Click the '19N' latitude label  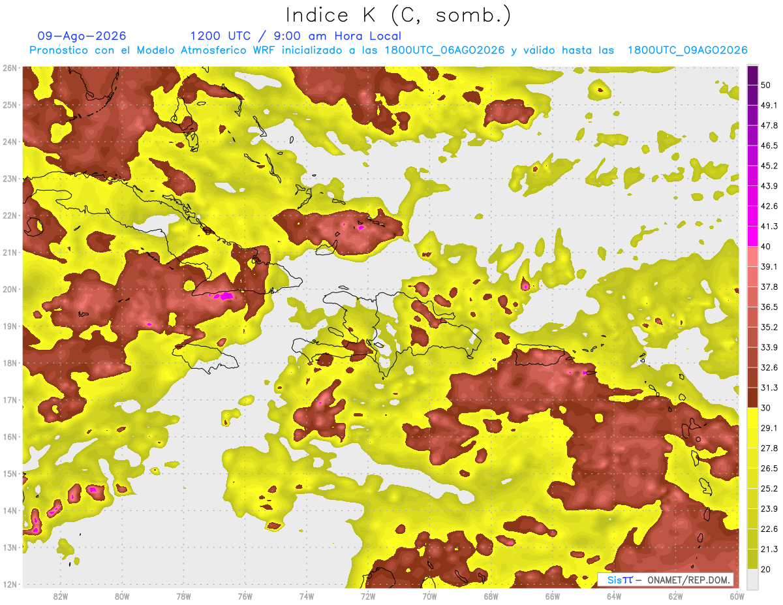10,326
